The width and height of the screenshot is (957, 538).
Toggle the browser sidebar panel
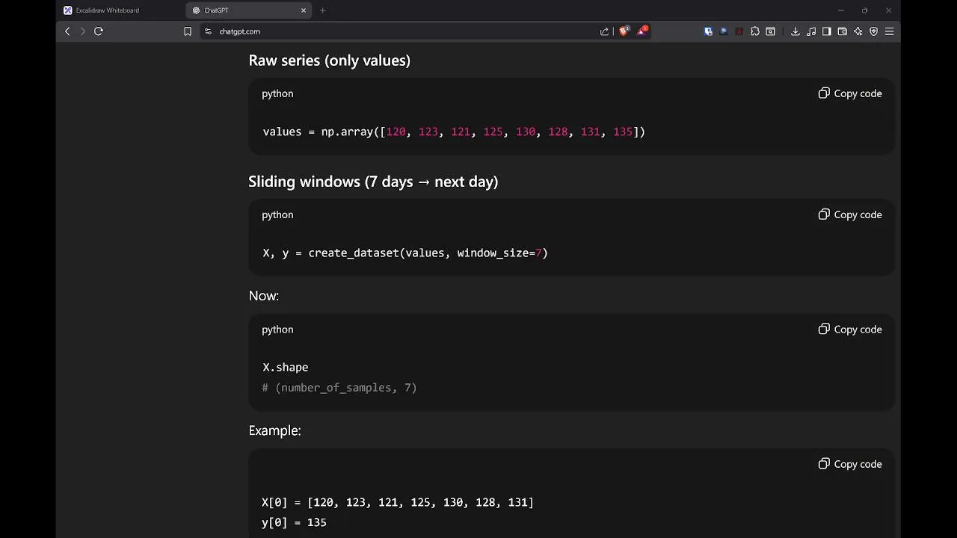pos(826,31)
